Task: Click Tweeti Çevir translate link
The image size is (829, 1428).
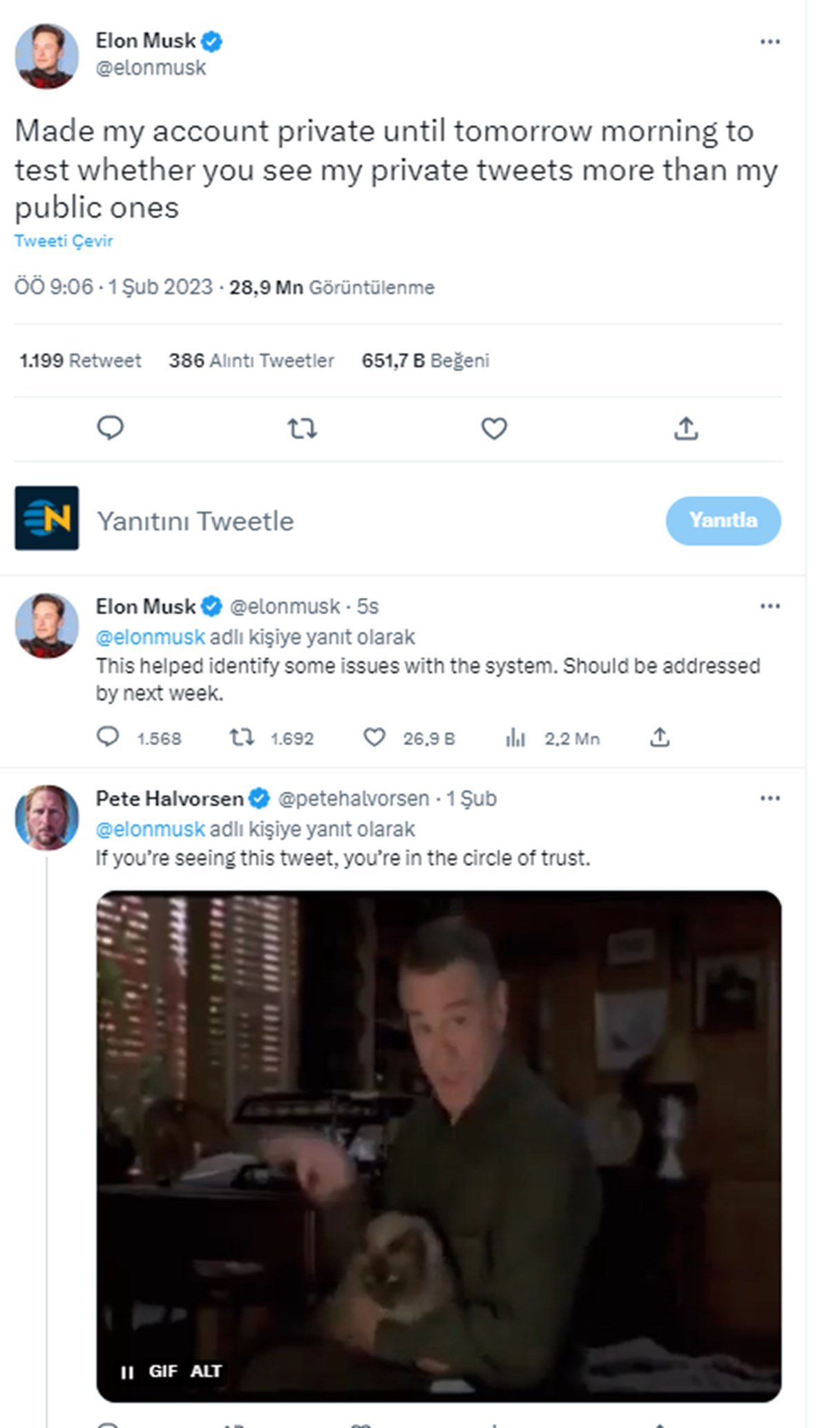Action: 64,241
